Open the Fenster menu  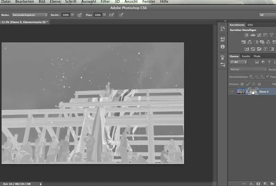click(149, 2)
